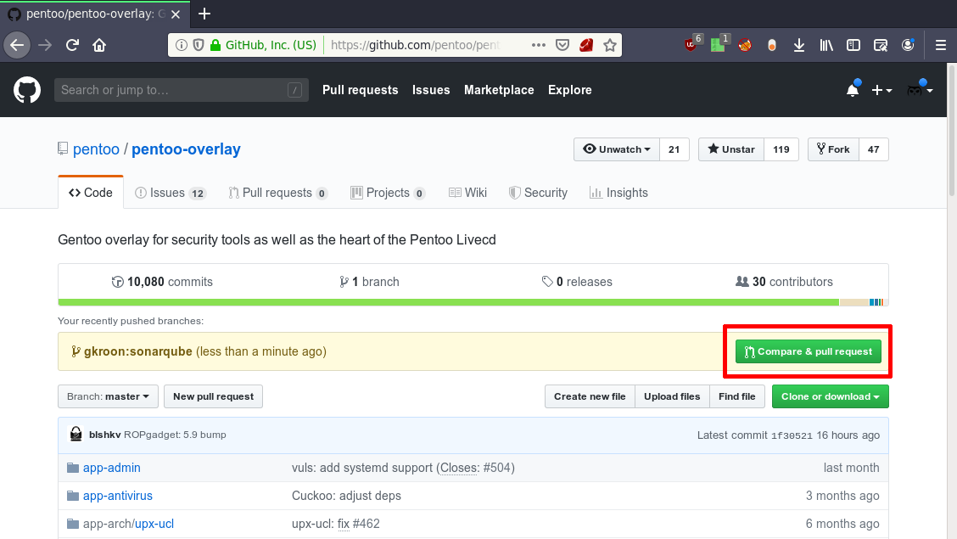Image resolution: width=957 pixels, height=539 pixels.
Task: Click the GitHub Octocat logo
Action: 27,90
